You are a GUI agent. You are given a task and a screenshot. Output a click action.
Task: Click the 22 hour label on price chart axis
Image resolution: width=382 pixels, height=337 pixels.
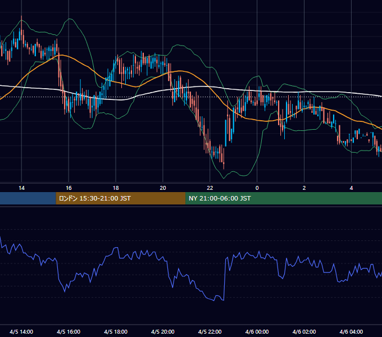[x=210, y=188]
